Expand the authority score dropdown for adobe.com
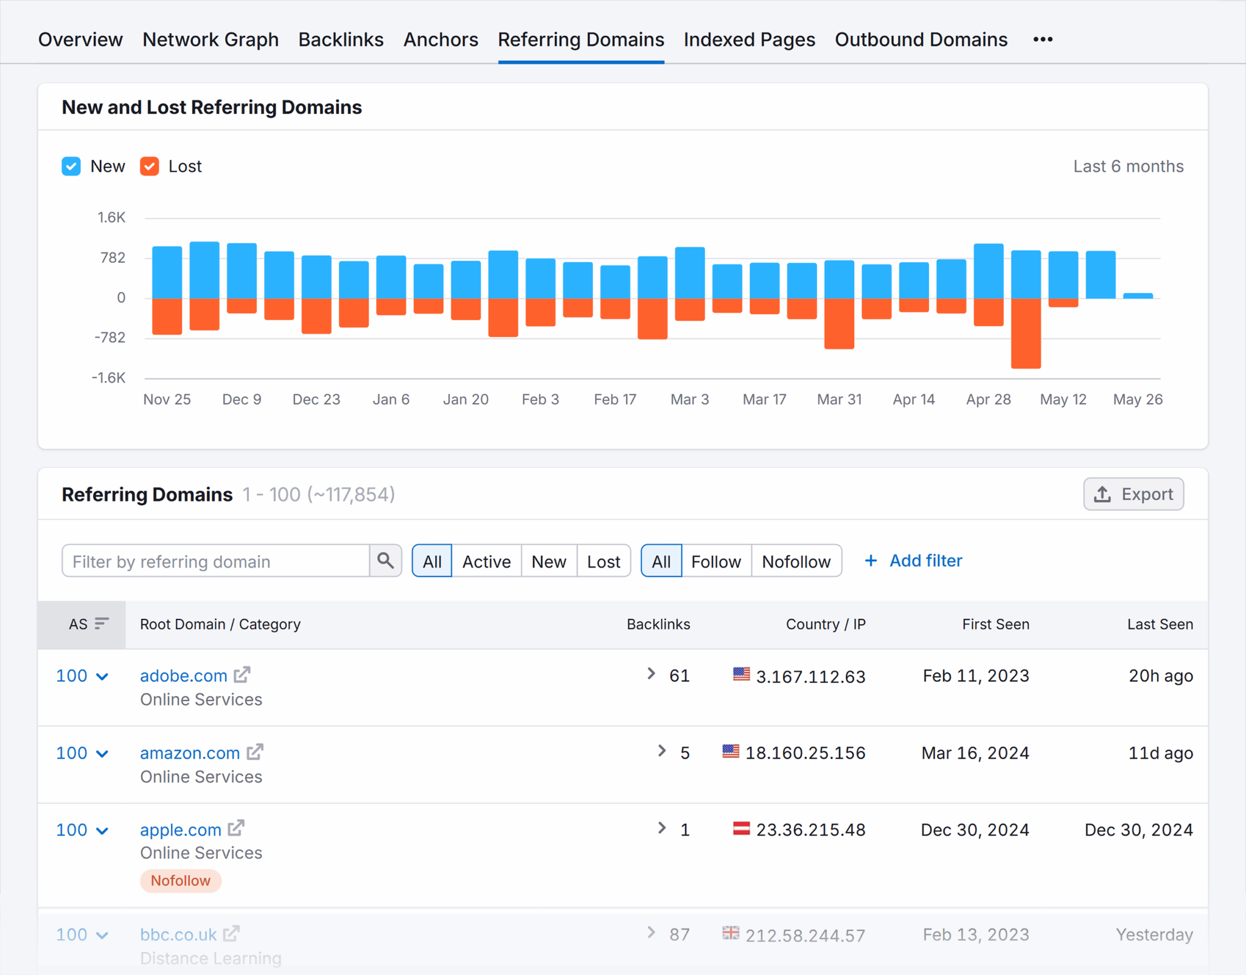This screenshot has width=1246, height=975. click(x=102, y=676)
